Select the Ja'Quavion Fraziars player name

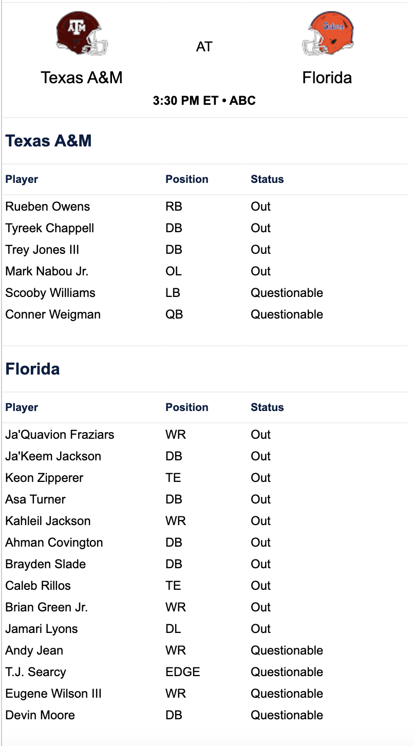60,435
